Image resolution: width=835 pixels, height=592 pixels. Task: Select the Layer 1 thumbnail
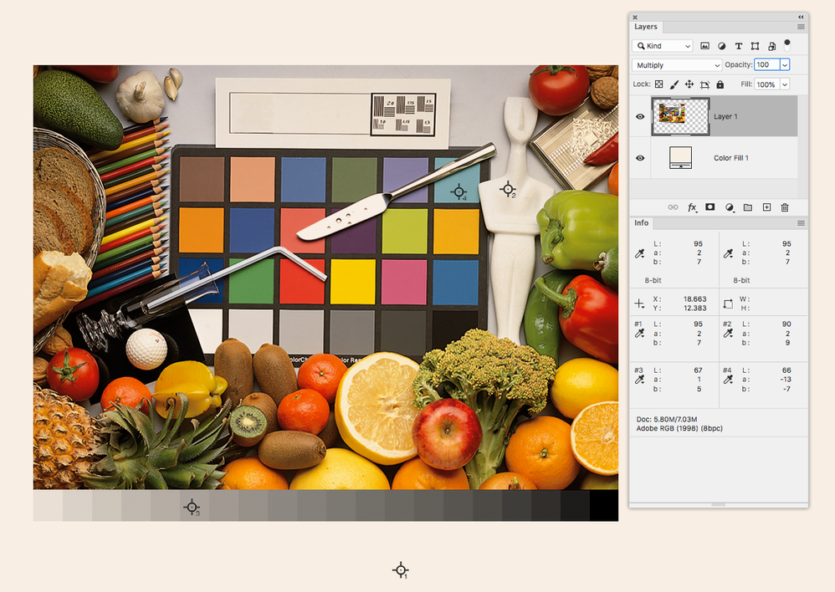(680, 116)
